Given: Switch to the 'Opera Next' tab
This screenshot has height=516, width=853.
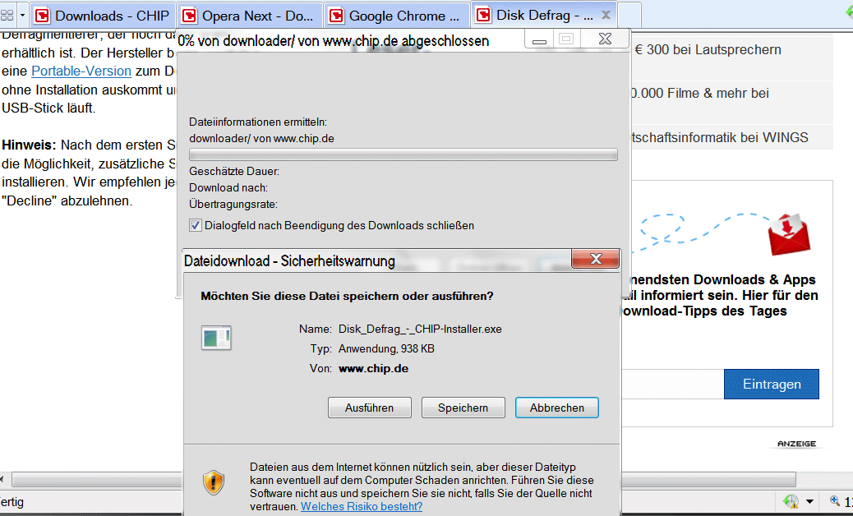Looking at the screenshot, I should click(x=250, y=16).
